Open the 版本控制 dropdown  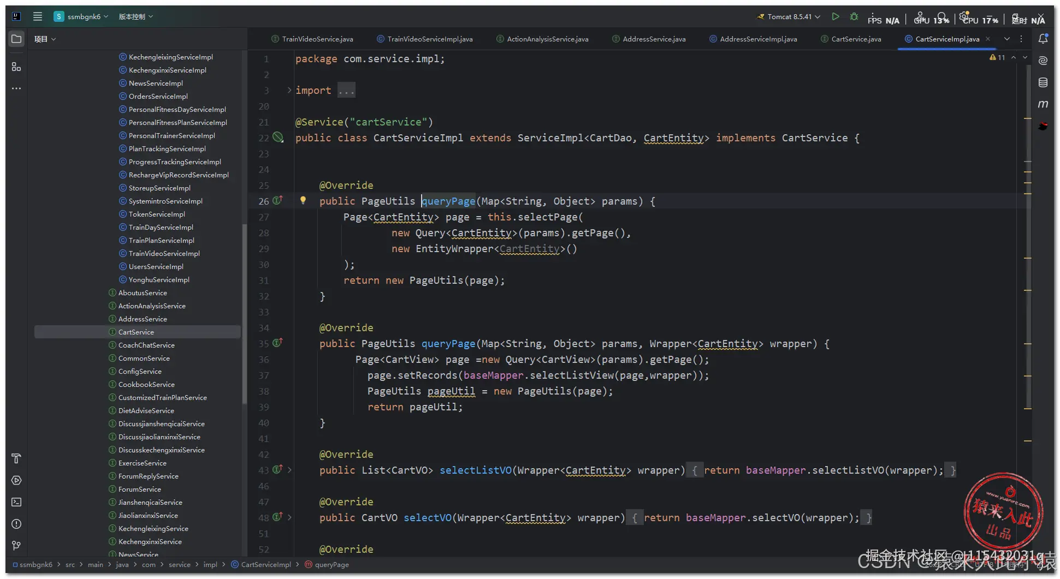click(x=136, y=16)
